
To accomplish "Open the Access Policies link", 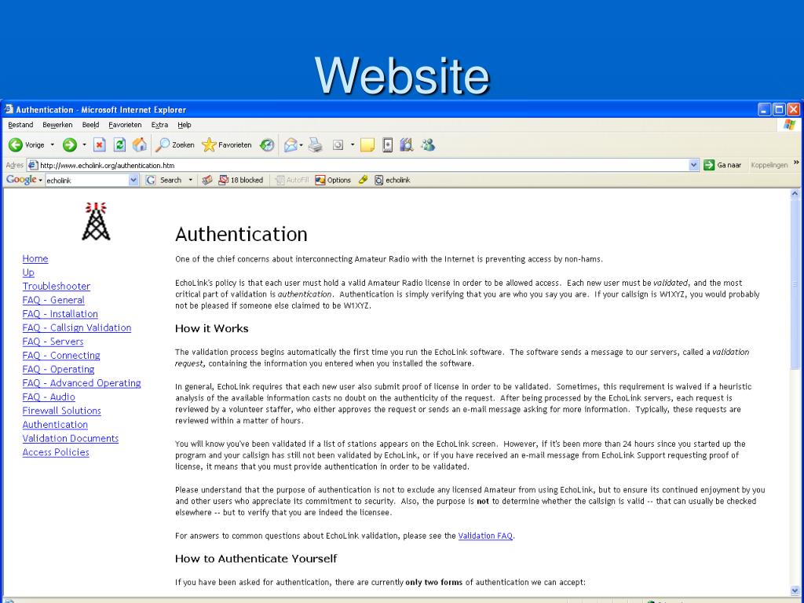I will coord(56,452).
